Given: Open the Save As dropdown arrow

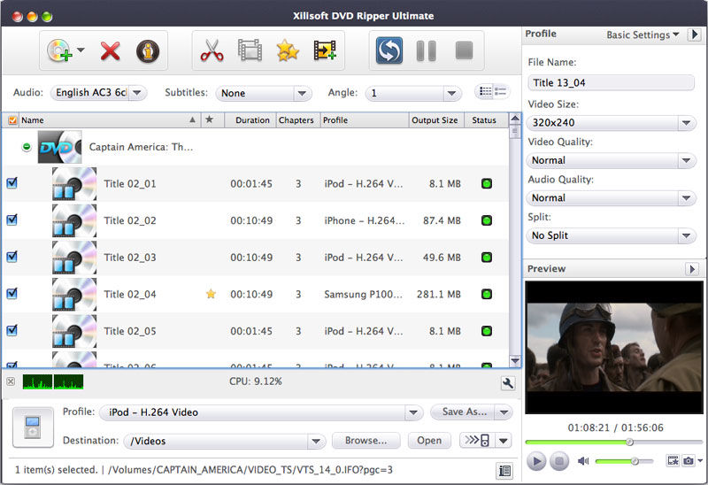Looking at the screenshot, I should (504, 412).
